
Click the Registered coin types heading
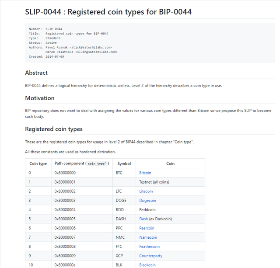54,129
